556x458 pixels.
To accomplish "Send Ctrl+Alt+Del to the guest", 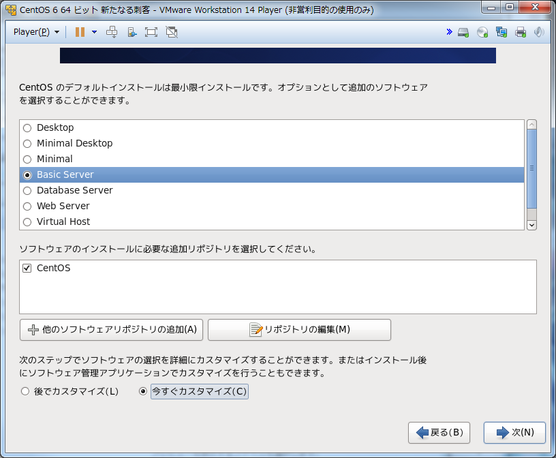I will (112, 32).
